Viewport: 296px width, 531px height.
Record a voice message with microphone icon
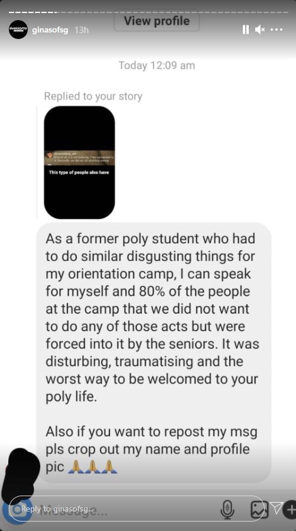point(227,509)
